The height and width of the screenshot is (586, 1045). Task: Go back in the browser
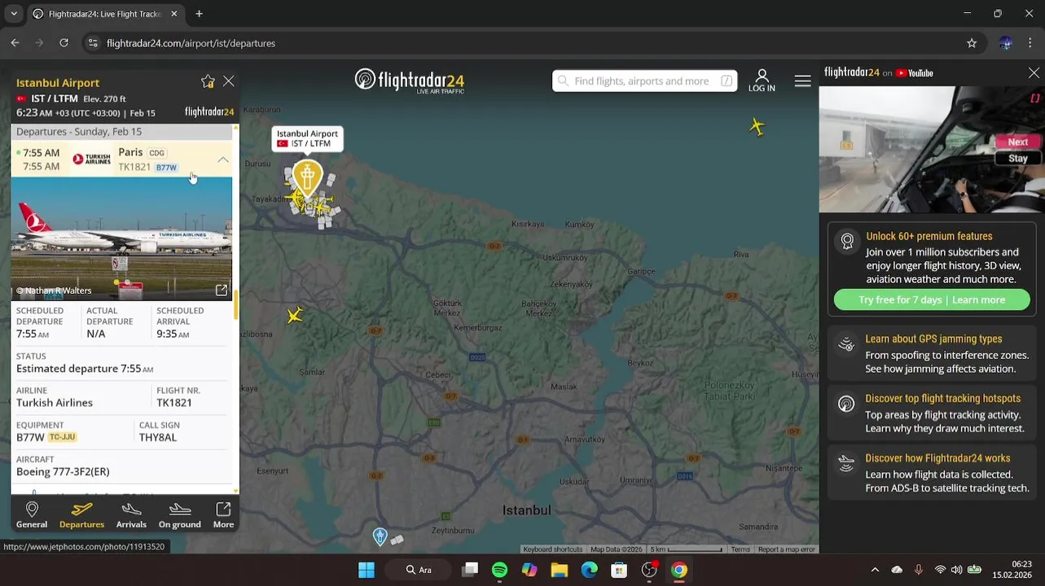click(15, 43)
